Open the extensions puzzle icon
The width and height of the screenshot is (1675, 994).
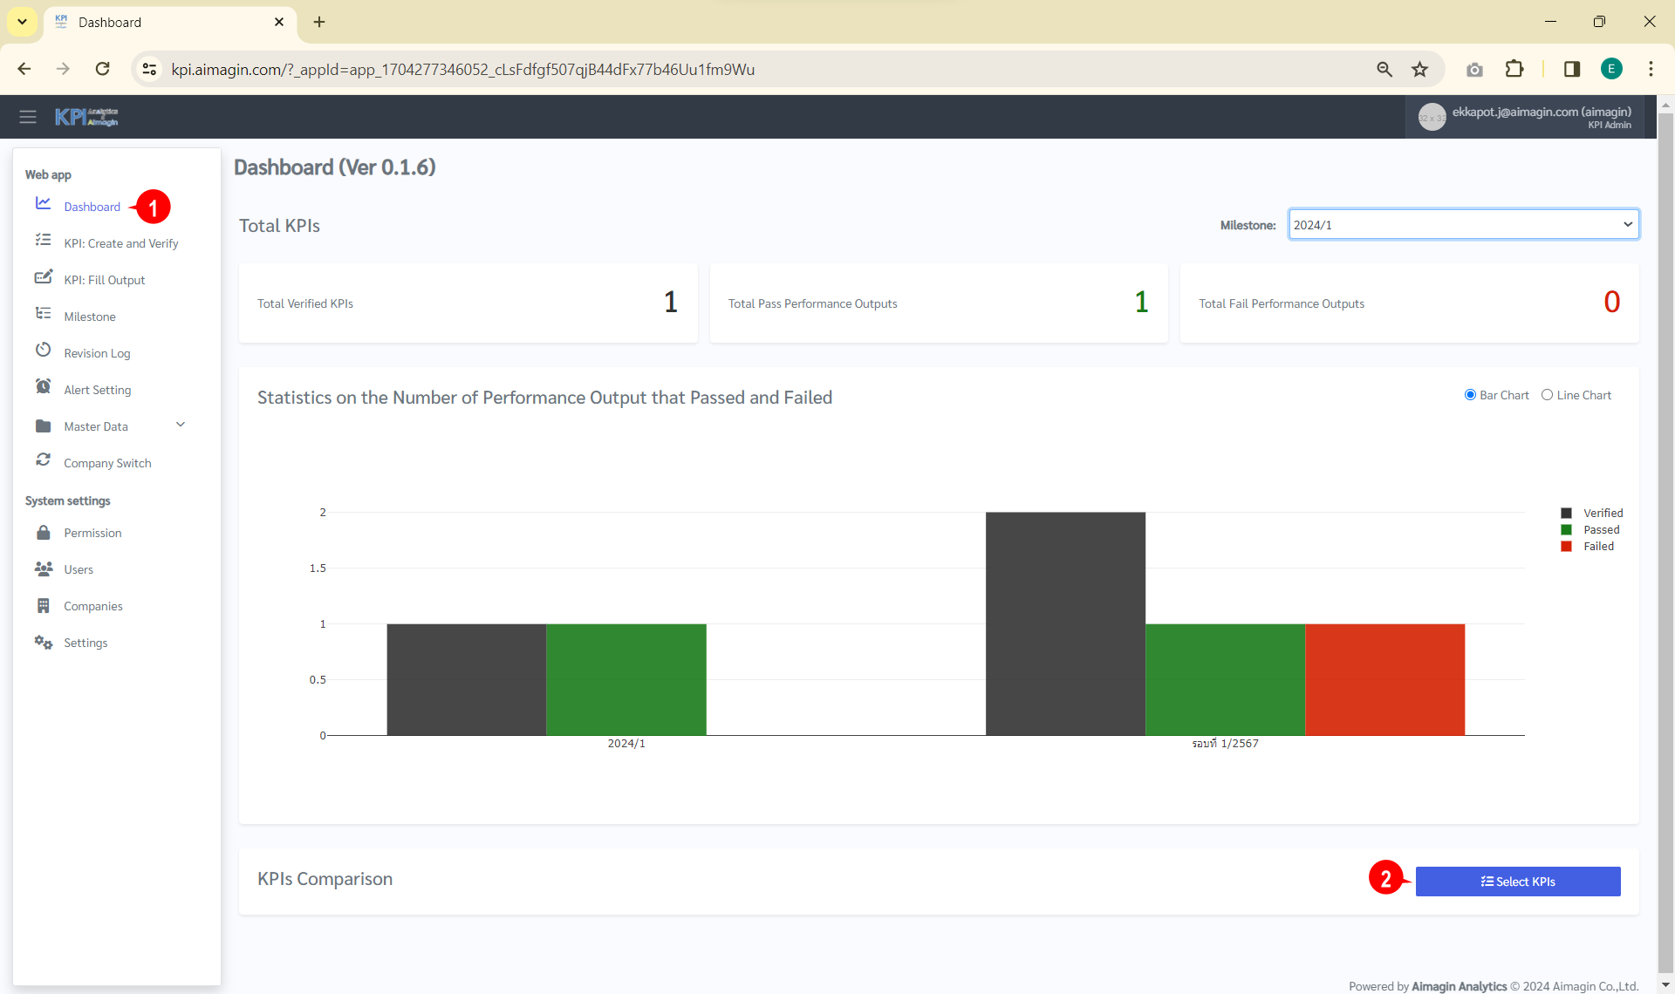(x=1514, y=69)
